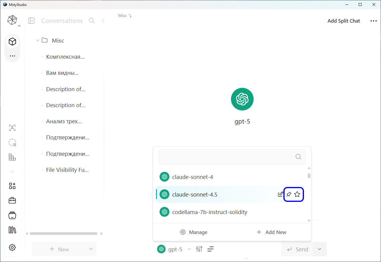Open the three-dot menu beside Add Split Chat
Viewport: 381px width, 262px height.
click(374, 21)
